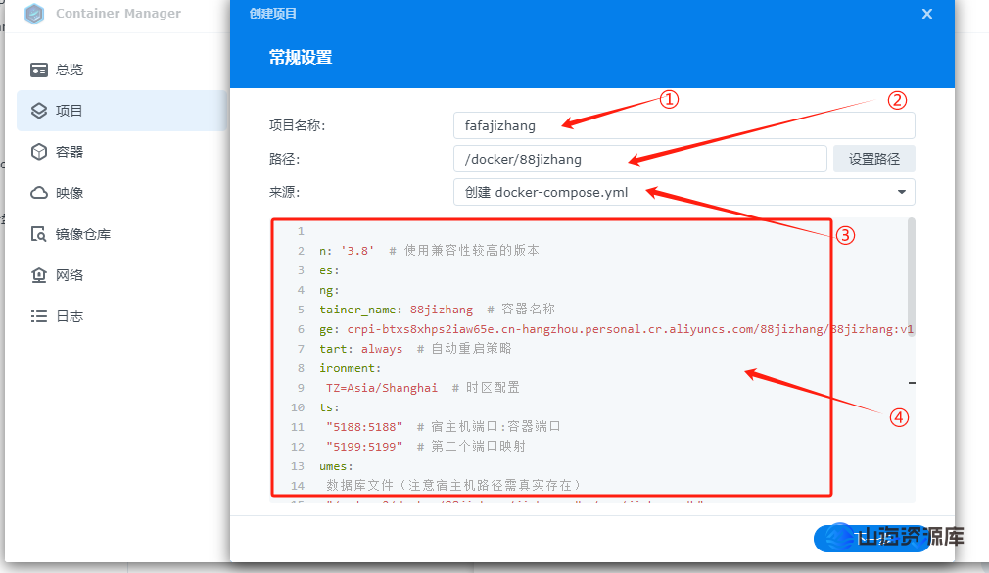Click the version '3.8' line in editor

tap(431, 251)
